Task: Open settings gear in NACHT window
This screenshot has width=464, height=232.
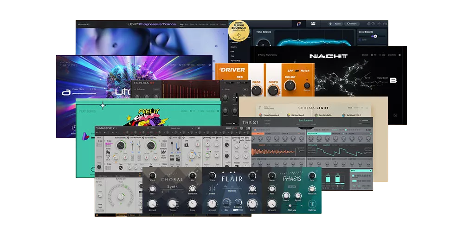Action: pos(400,55)
